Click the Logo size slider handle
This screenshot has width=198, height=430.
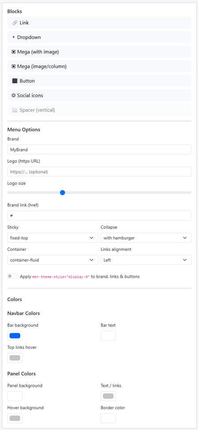pos(63,192)
